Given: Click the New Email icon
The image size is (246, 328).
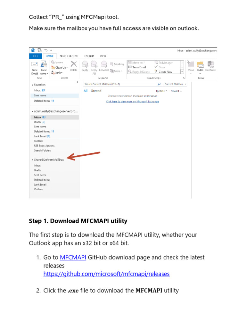Looking at the screenshot, I should tap(35, 64).
